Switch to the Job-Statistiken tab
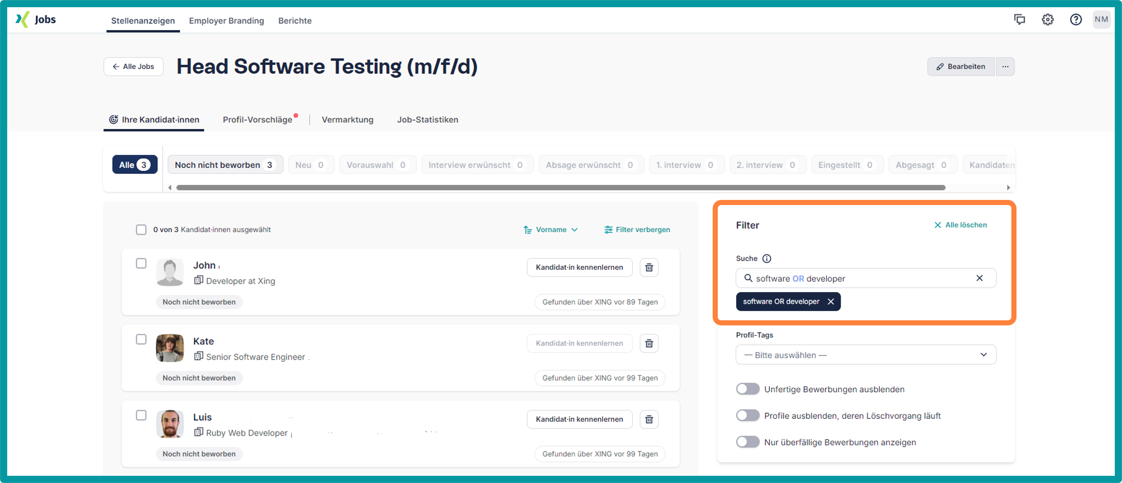Viewport: 1122px width, 483px height. 427,119
